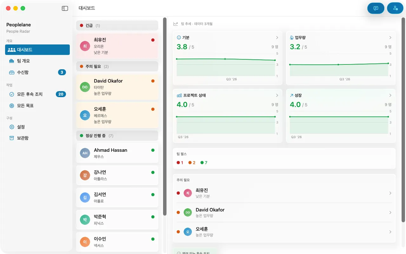This screenshot has width=406, height=254.
Task: Click the smiley icon on 기분 card
Action: coord(179,37)
